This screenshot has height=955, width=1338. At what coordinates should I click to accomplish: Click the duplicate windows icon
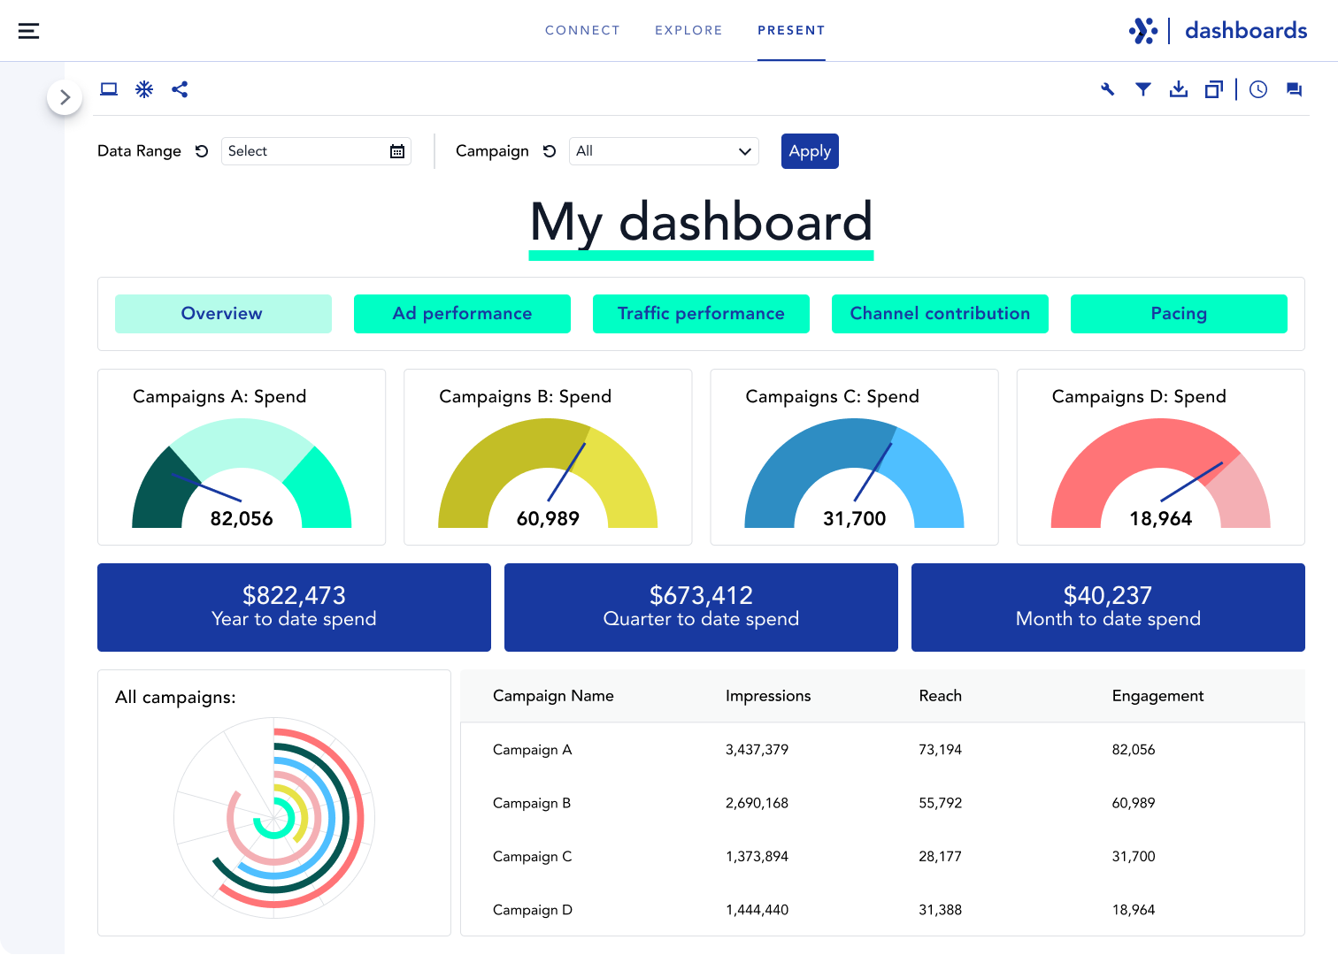[1214, 89]
